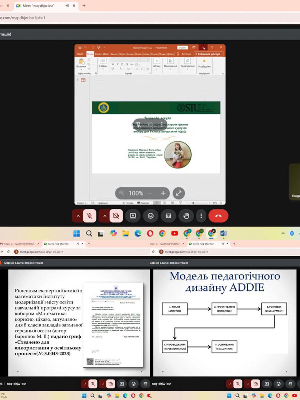
Task: Expand shared presentation to full screen
Action: 179,193
